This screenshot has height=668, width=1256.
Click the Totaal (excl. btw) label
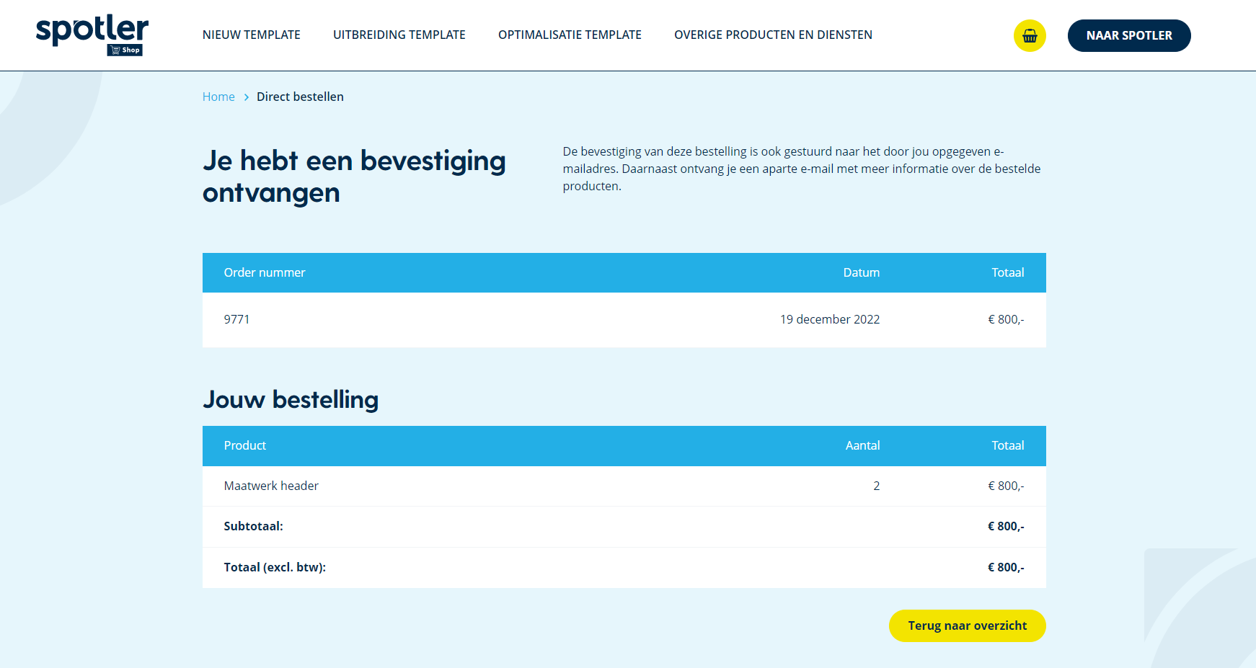(275, 567)
